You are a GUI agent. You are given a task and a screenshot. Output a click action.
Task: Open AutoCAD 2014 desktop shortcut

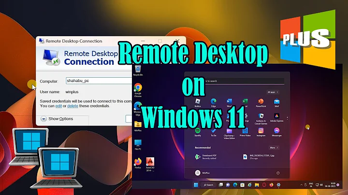(x=150, y=165)
